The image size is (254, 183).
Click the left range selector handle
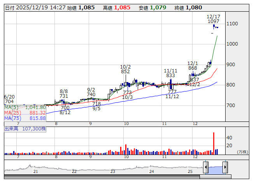[x=206, y=167]
